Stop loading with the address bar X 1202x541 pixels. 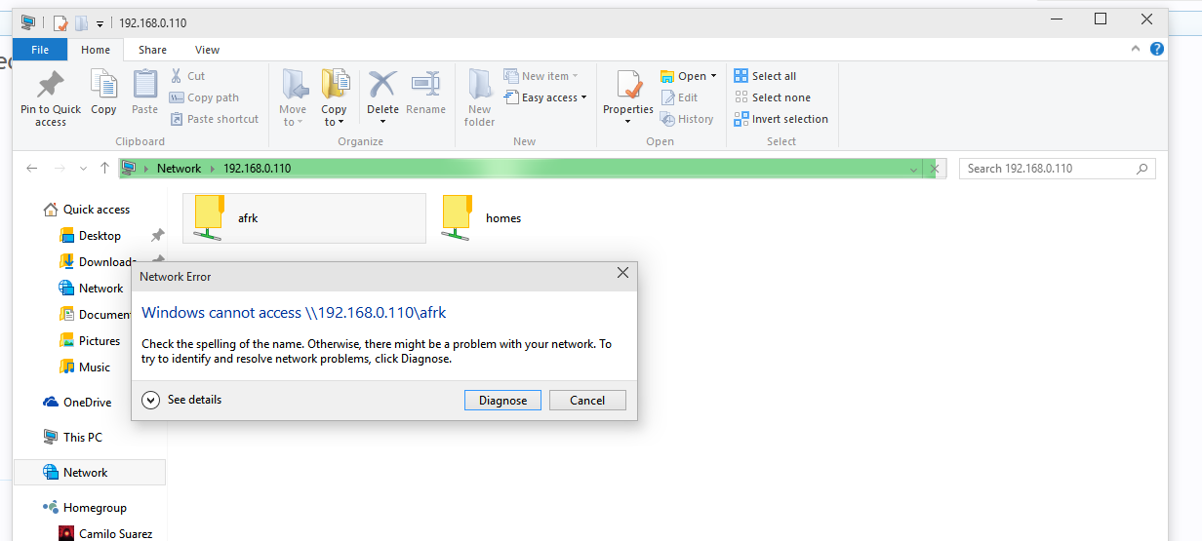934,170
